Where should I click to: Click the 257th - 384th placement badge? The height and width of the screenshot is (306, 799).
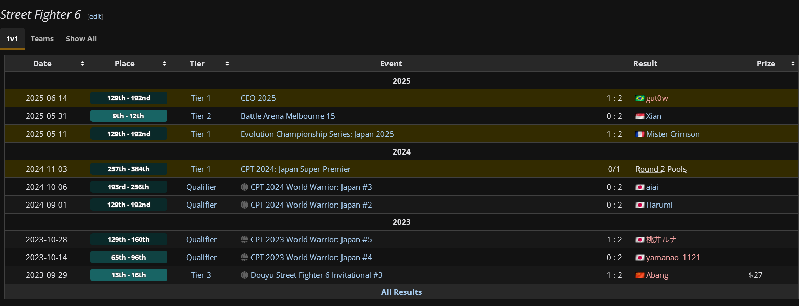[x=129, y=169]
